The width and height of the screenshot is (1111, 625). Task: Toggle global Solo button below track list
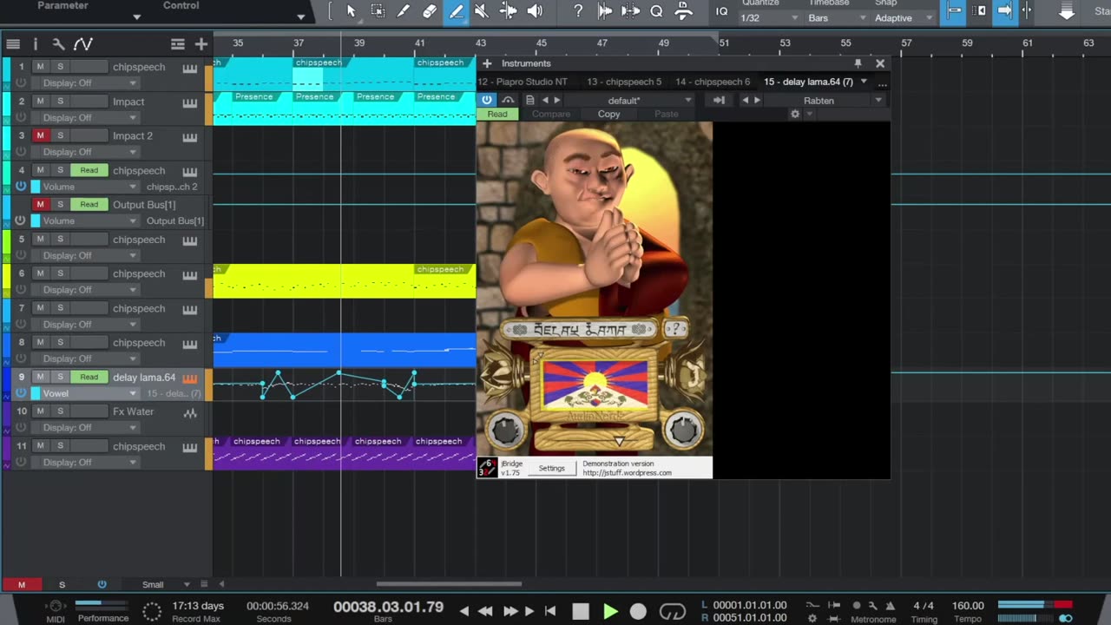(x=62, y=584)
